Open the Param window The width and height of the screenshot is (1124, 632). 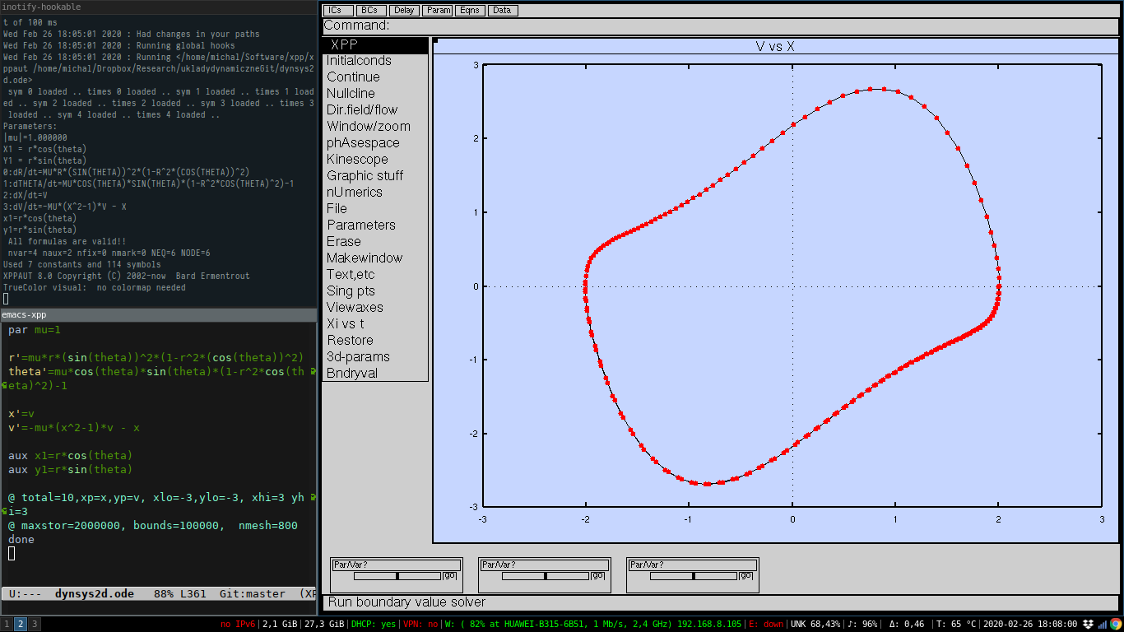(436, 11)
